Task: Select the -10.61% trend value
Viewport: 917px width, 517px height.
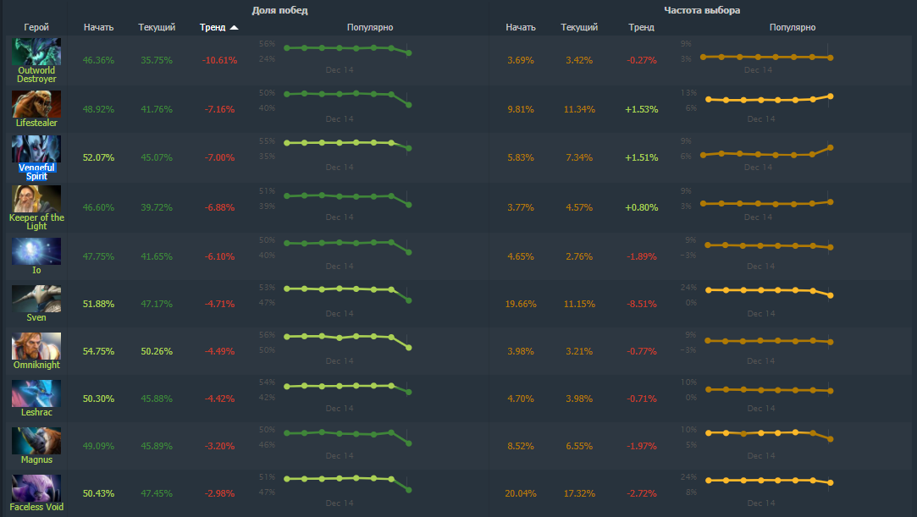Action: [x=220, y=60]
